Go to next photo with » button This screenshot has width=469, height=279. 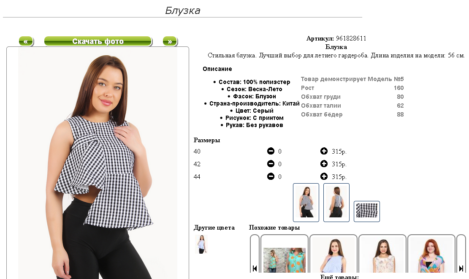coord(170,41)
